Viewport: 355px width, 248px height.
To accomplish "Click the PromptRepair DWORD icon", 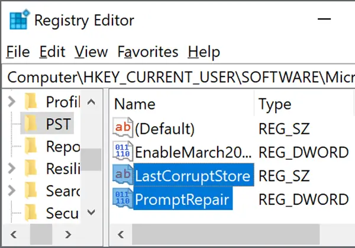I will pyautogui.click(x=122, y=198).
